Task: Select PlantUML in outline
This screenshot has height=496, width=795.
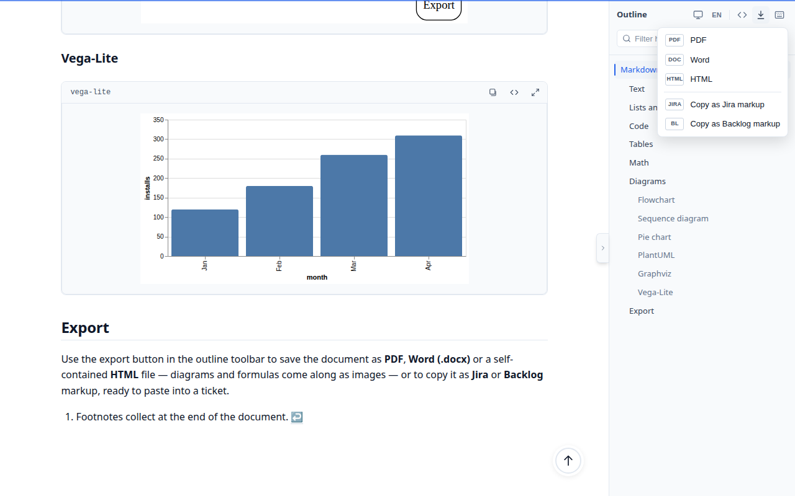Action: (x=656, y=255)
